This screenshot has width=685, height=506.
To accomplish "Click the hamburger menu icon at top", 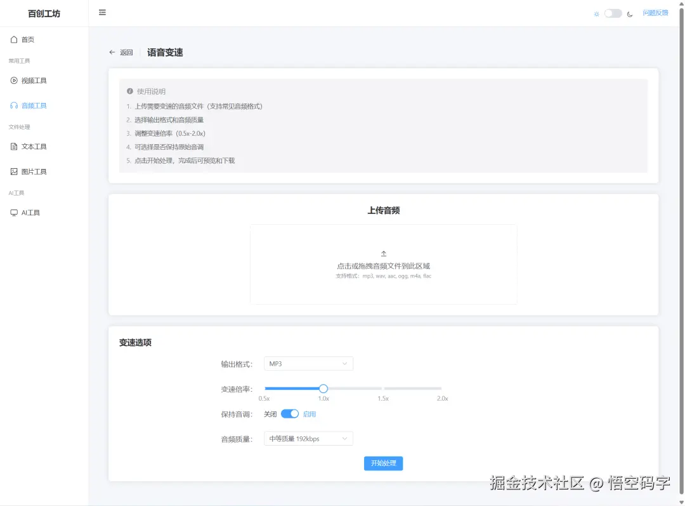I will [102, 12].
